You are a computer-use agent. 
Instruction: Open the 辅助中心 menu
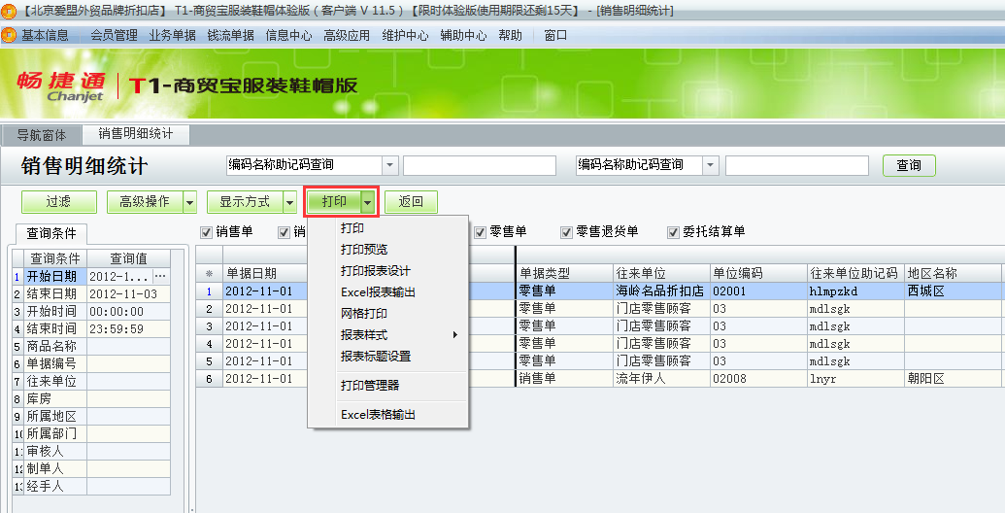(x=463, y=35)
